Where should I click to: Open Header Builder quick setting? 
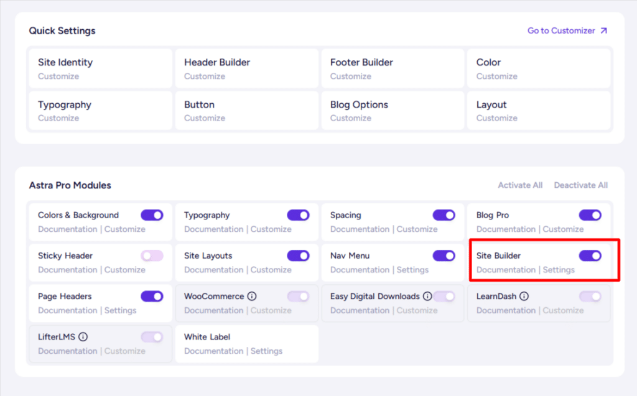click(246, 68)
